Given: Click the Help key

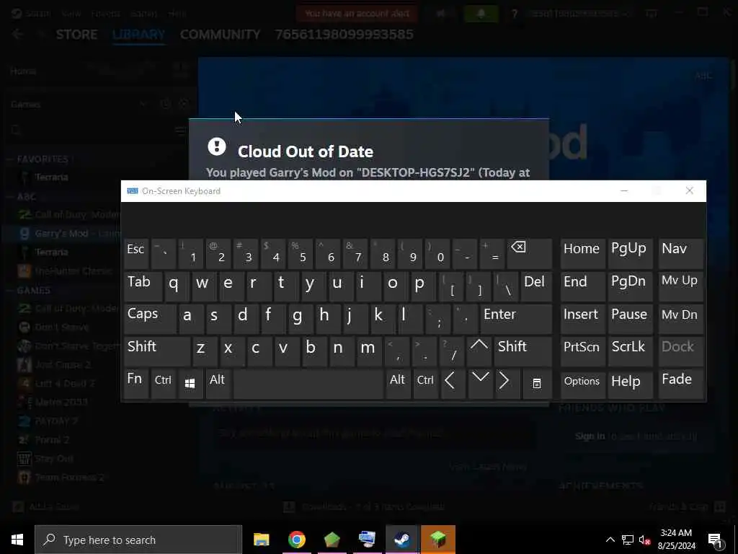Looking at the screenshot, I should tap(630, 384).
